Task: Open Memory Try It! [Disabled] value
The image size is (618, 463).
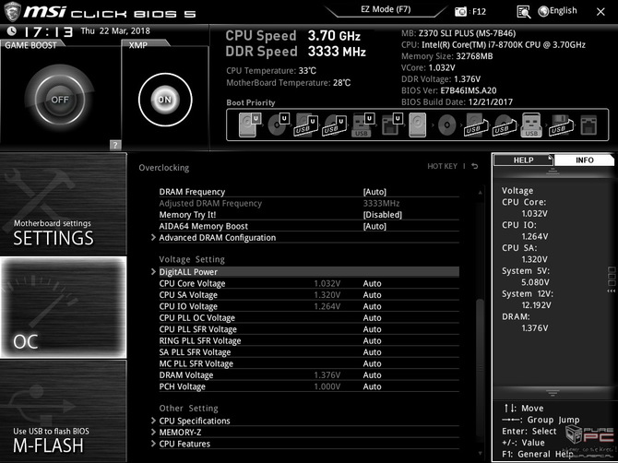Action: 382,215
